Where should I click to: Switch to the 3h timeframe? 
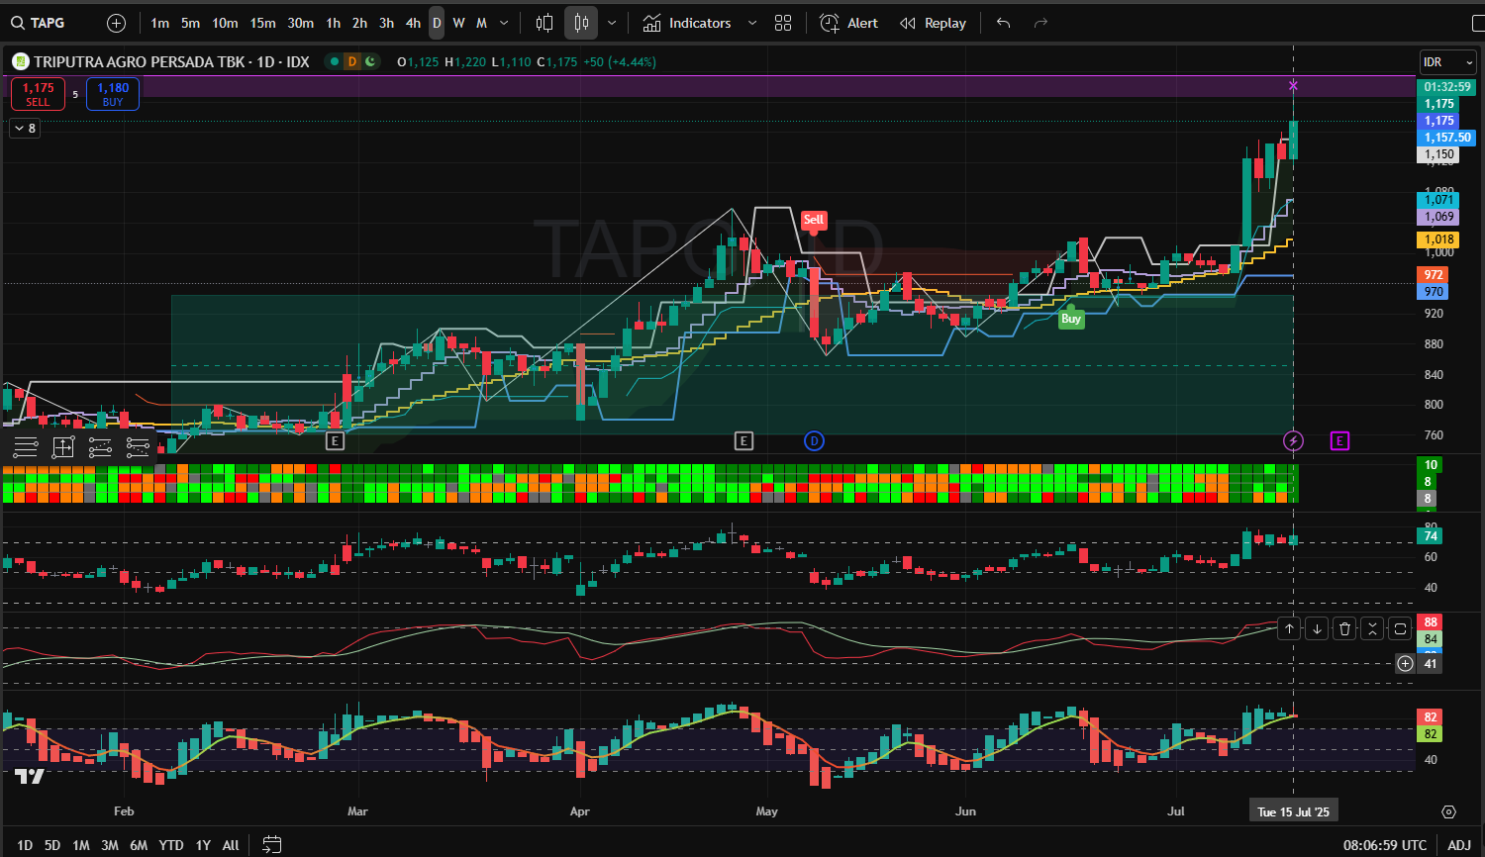(x=386, y=23)
